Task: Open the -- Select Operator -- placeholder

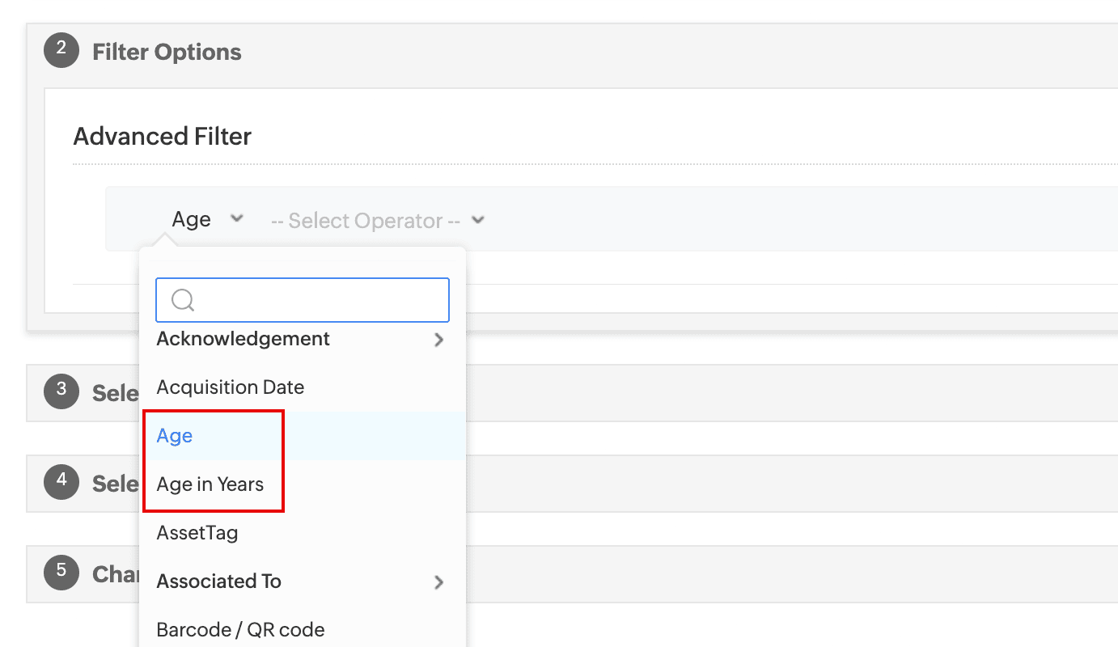Action: [366, 221]
